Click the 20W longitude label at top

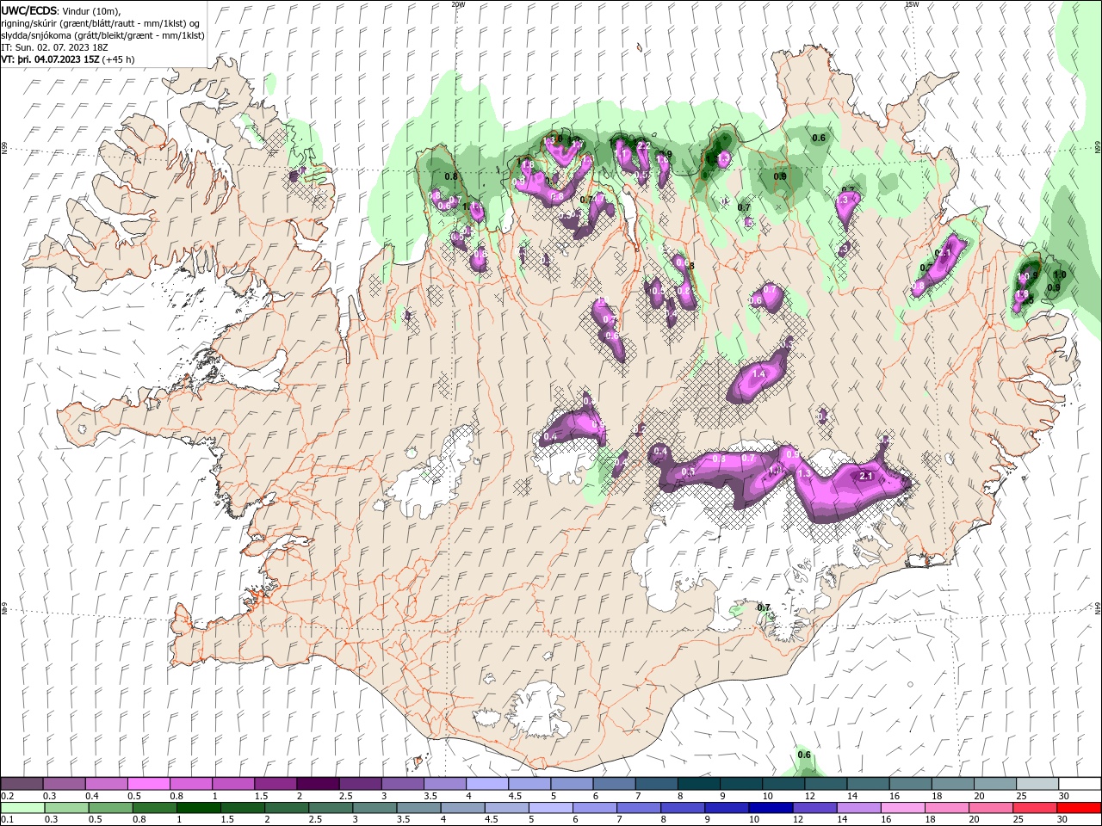pos(458,4)
